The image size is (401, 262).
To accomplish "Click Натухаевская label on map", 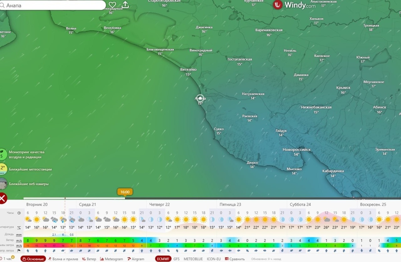I will click(x=253, y=94).
